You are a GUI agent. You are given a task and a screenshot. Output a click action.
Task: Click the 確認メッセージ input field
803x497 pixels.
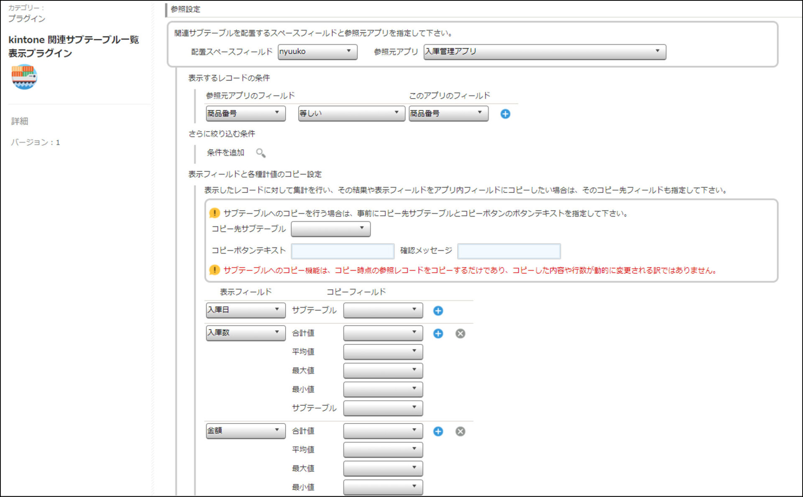[x=509, y=251]
